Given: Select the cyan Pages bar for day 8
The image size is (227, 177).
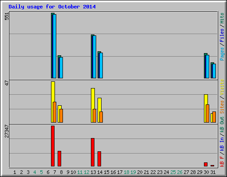Looking at the screenshot, I should click(61, 68).
